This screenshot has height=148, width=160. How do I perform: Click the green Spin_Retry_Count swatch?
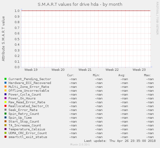[x=5, y=114]
